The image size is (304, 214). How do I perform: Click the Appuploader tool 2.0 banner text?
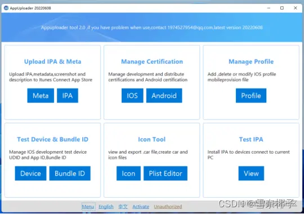[151, 28]
